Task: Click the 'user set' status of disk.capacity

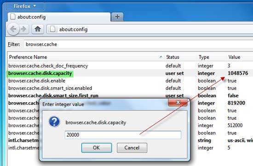Action: point(175,73)
